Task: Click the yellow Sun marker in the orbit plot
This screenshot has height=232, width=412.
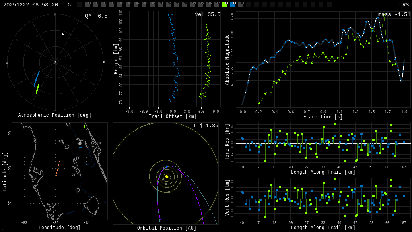Action: pos(167,176)
